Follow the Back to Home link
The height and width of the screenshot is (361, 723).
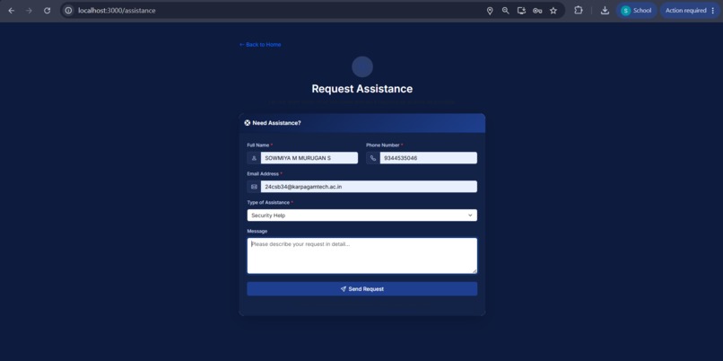click(260, 45)
